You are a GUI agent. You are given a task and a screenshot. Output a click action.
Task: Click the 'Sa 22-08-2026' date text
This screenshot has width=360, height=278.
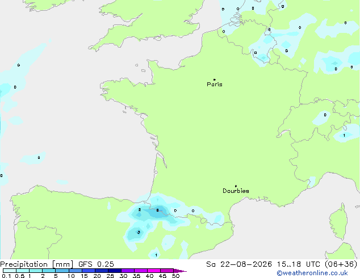click(239, 264)
